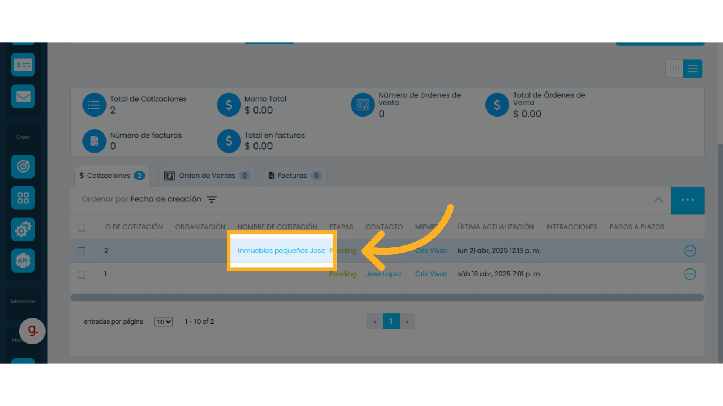This screenshot has width=723, height=406.
Task: Expand the Ordenar por sort filter
Action: coord(149,199)
